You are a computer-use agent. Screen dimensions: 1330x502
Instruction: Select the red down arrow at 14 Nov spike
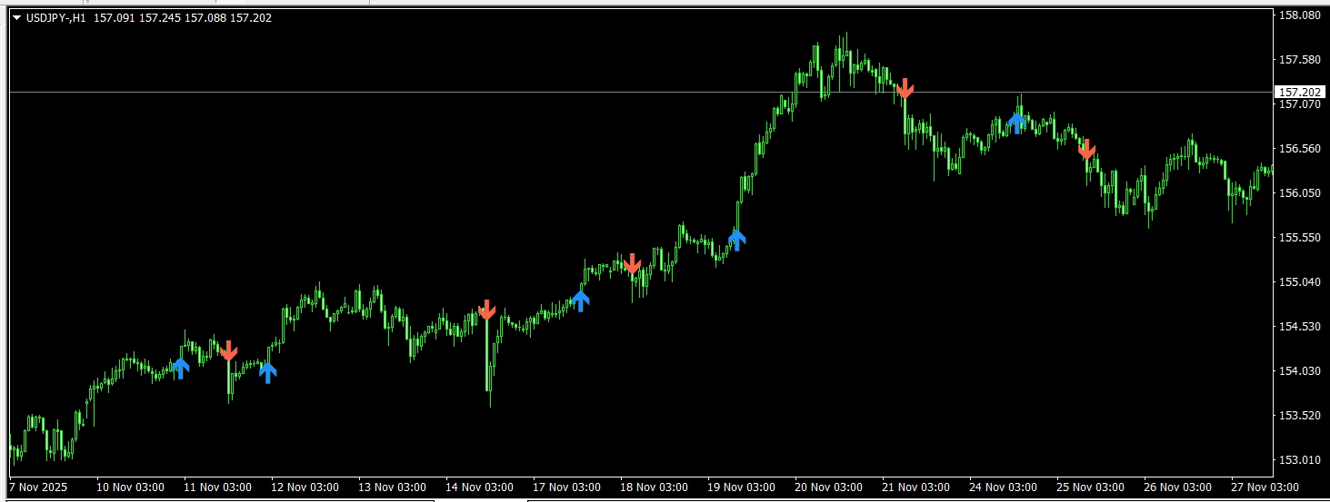click(486, 310)
